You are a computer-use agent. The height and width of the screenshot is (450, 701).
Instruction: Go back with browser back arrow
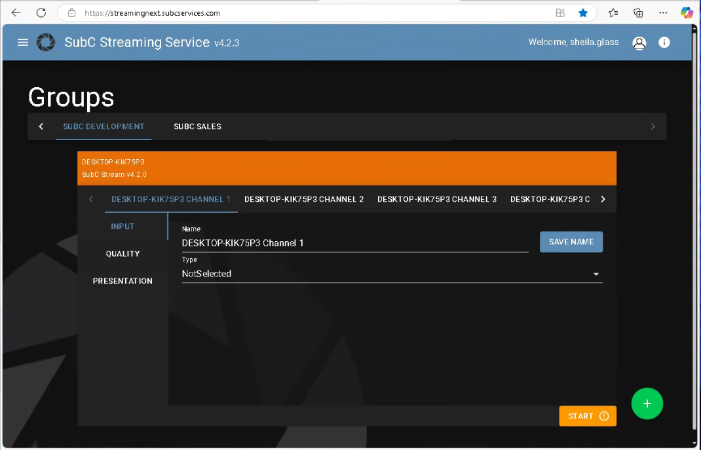16,12
